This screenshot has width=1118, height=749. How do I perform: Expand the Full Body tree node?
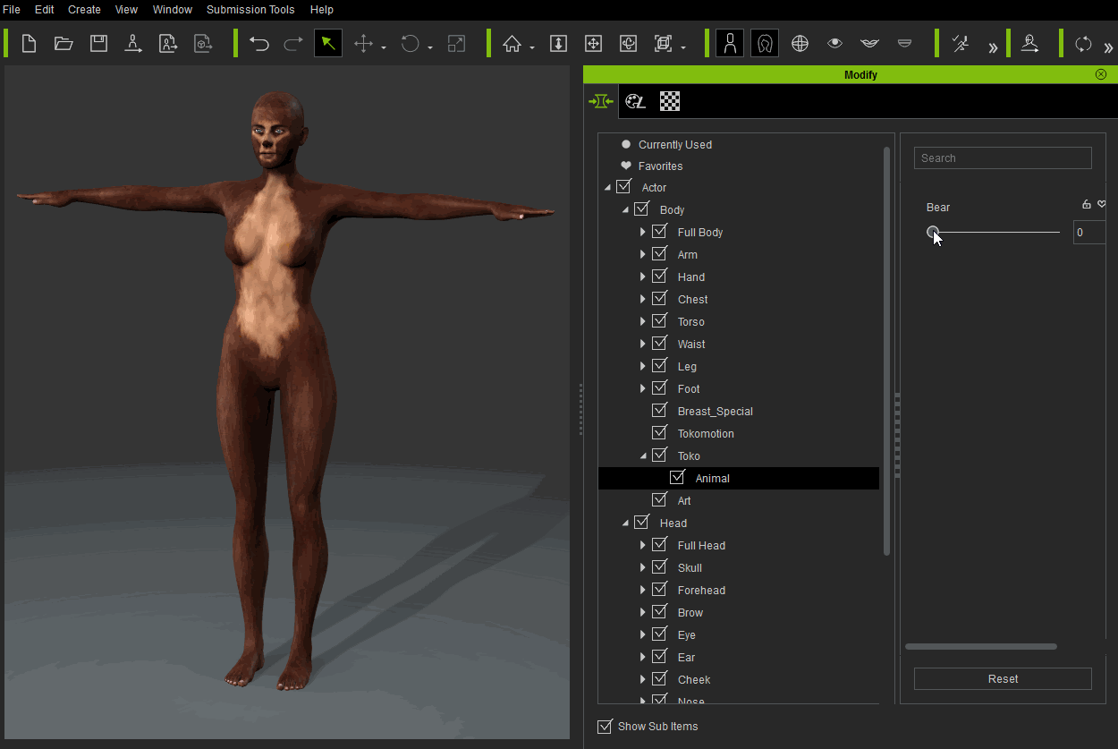642,232
